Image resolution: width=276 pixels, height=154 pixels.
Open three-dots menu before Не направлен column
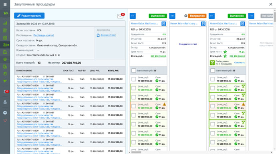click(x=251, y=16)
